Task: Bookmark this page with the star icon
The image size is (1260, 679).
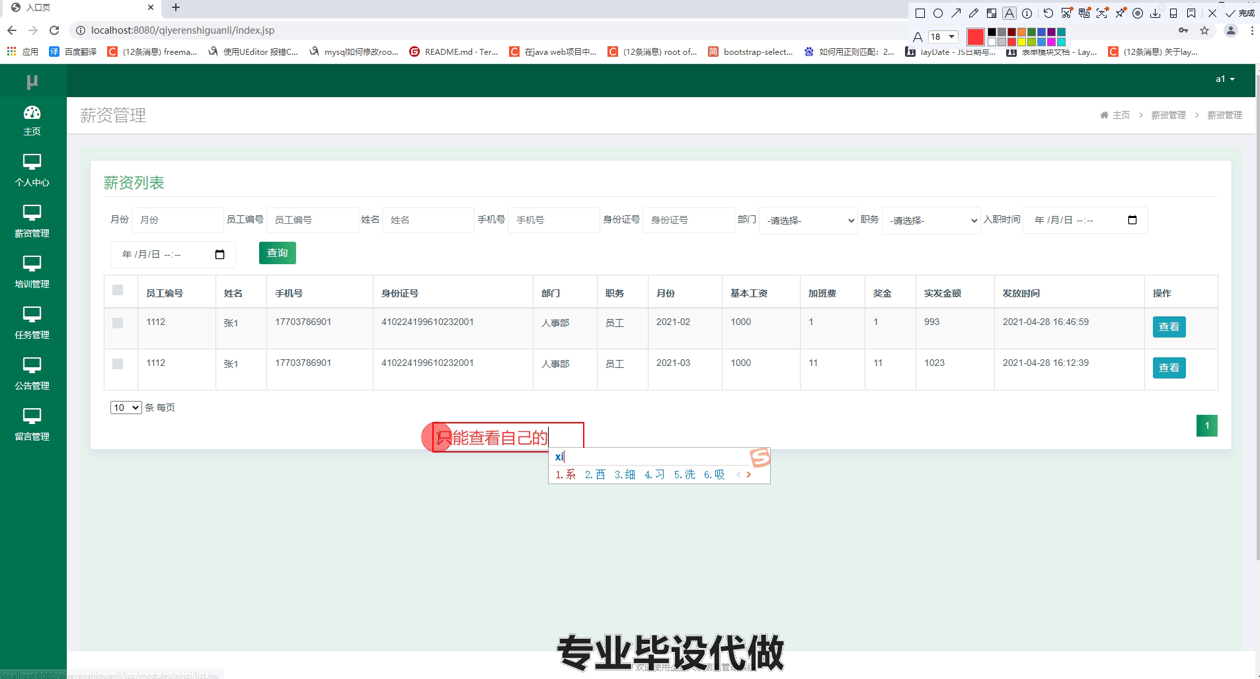Action: [x=1204, y=30]
